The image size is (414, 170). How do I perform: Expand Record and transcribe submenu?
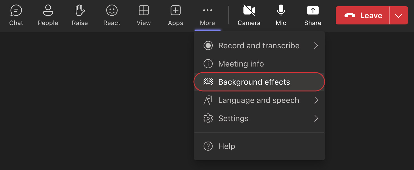click(259, 45)
